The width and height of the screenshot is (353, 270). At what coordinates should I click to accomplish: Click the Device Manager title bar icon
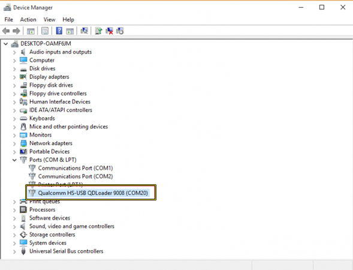(x=7, y=7)
